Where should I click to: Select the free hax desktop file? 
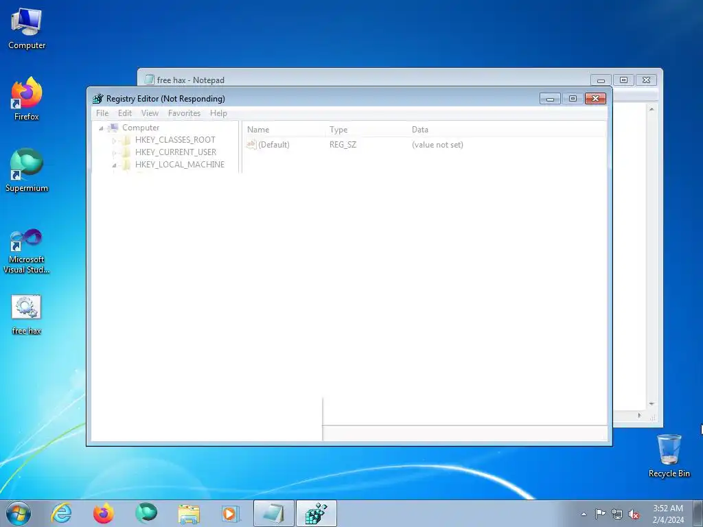coord(27,314)
